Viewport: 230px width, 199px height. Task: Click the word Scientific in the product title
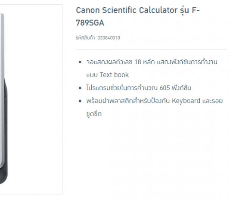point(119,10)
